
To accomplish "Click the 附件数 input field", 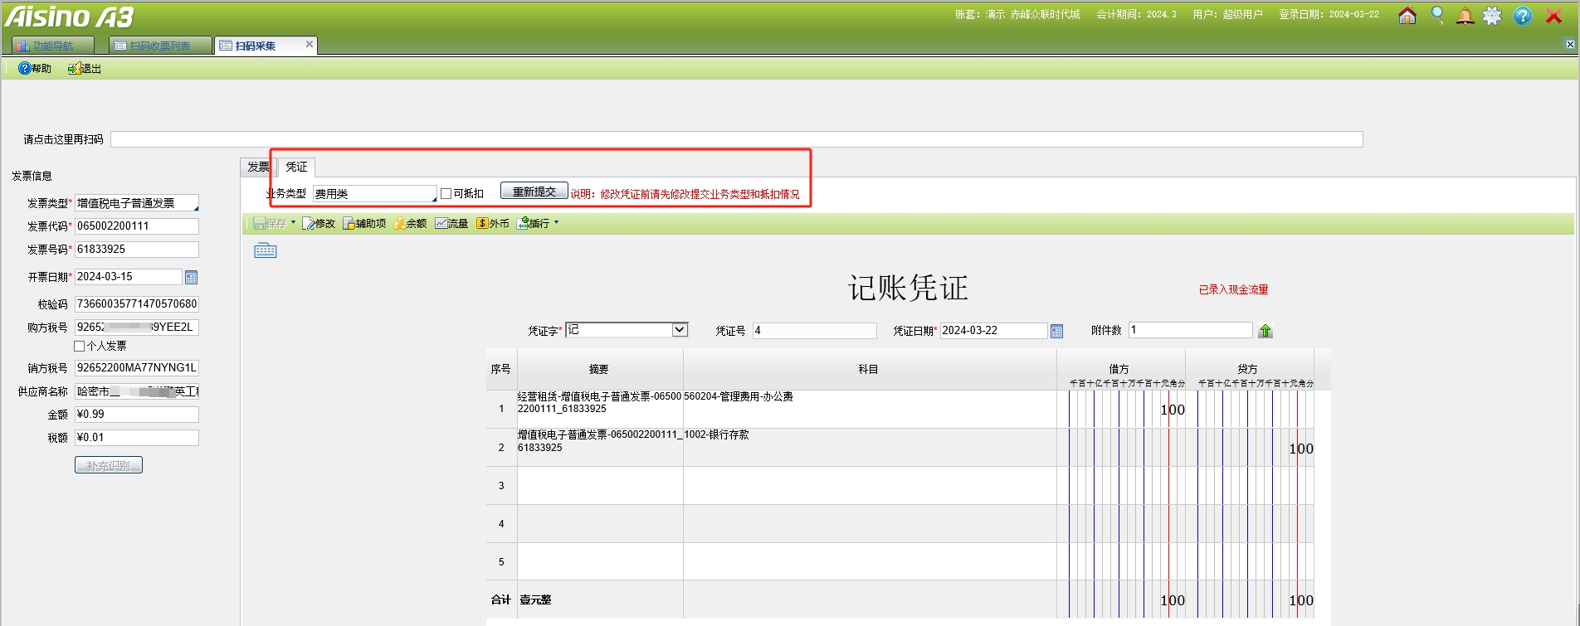I will click(1190, 330).
